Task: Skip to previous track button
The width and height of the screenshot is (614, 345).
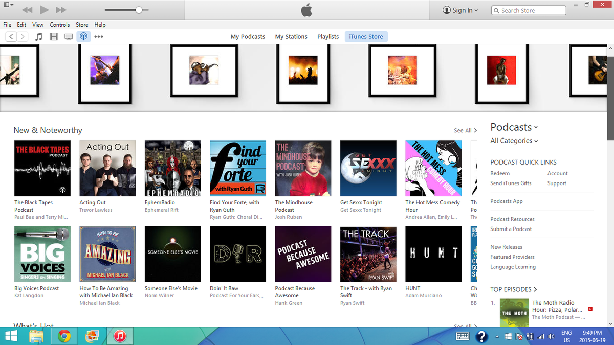Action: (27, 10)
